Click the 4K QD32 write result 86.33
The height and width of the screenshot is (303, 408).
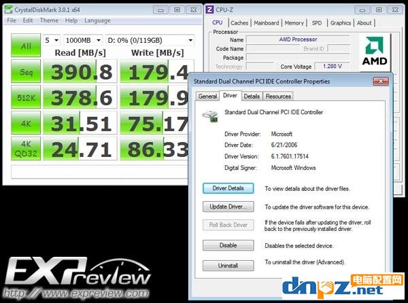click(154, 148)
